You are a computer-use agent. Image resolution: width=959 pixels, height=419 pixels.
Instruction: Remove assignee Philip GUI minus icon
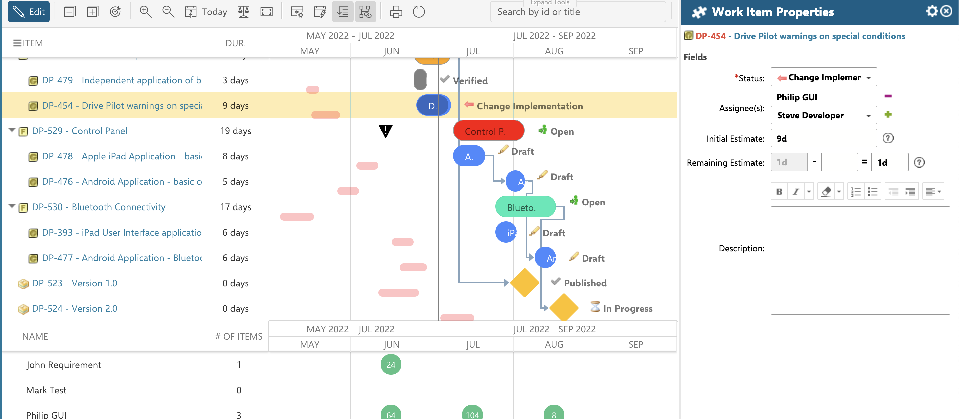[x=887, y=96]
